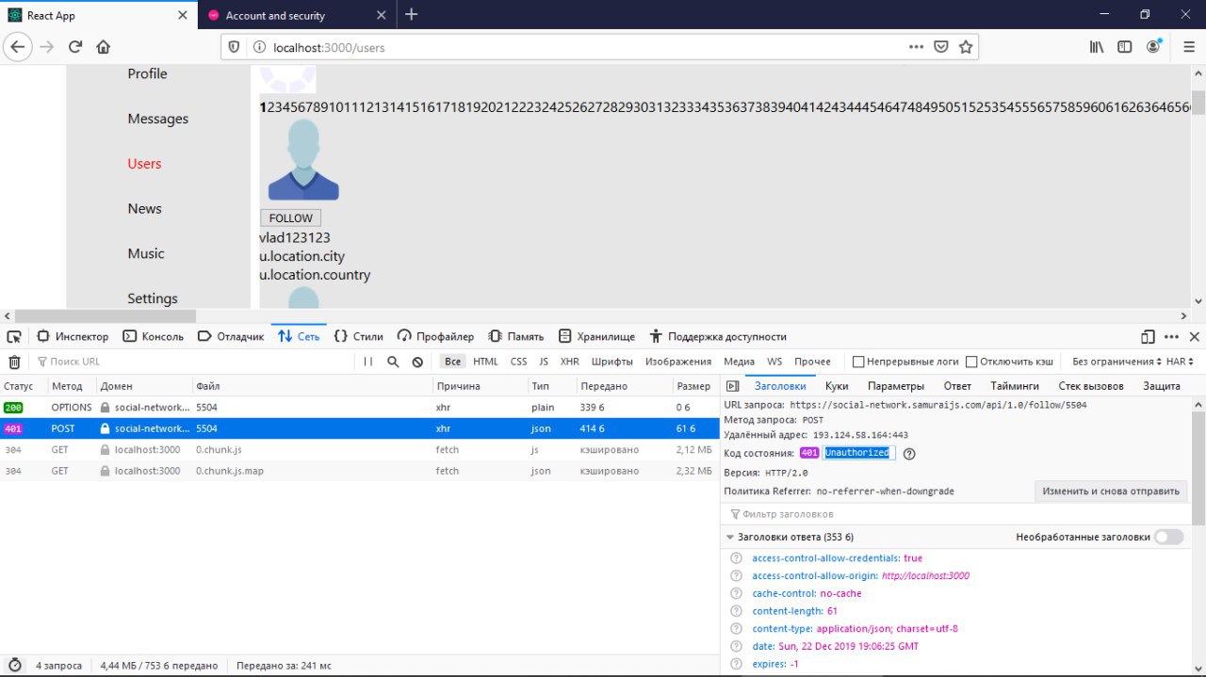Enable the persistent logs checkbox
This screenshot has height=677, width=1206.
pyautogui.click(x=858, y=362)
